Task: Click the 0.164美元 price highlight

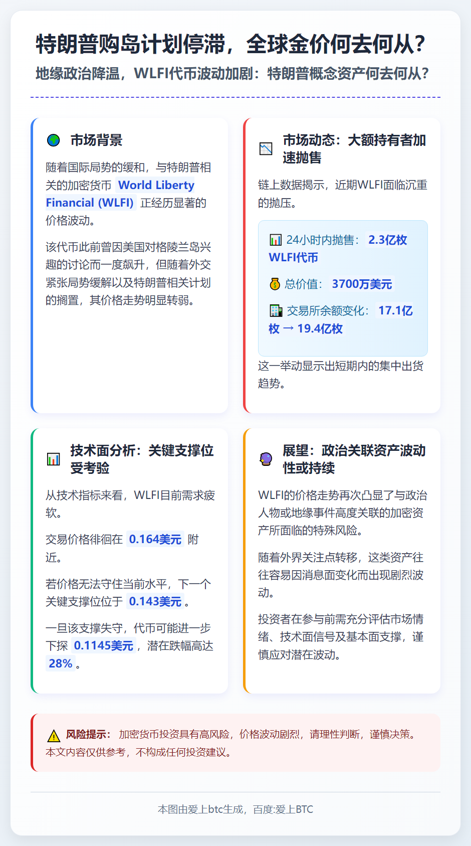Action: point(155,540)
